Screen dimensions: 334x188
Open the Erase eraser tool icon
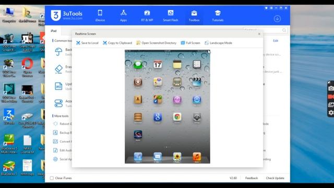pyautogui.click(x=58, y=69)
